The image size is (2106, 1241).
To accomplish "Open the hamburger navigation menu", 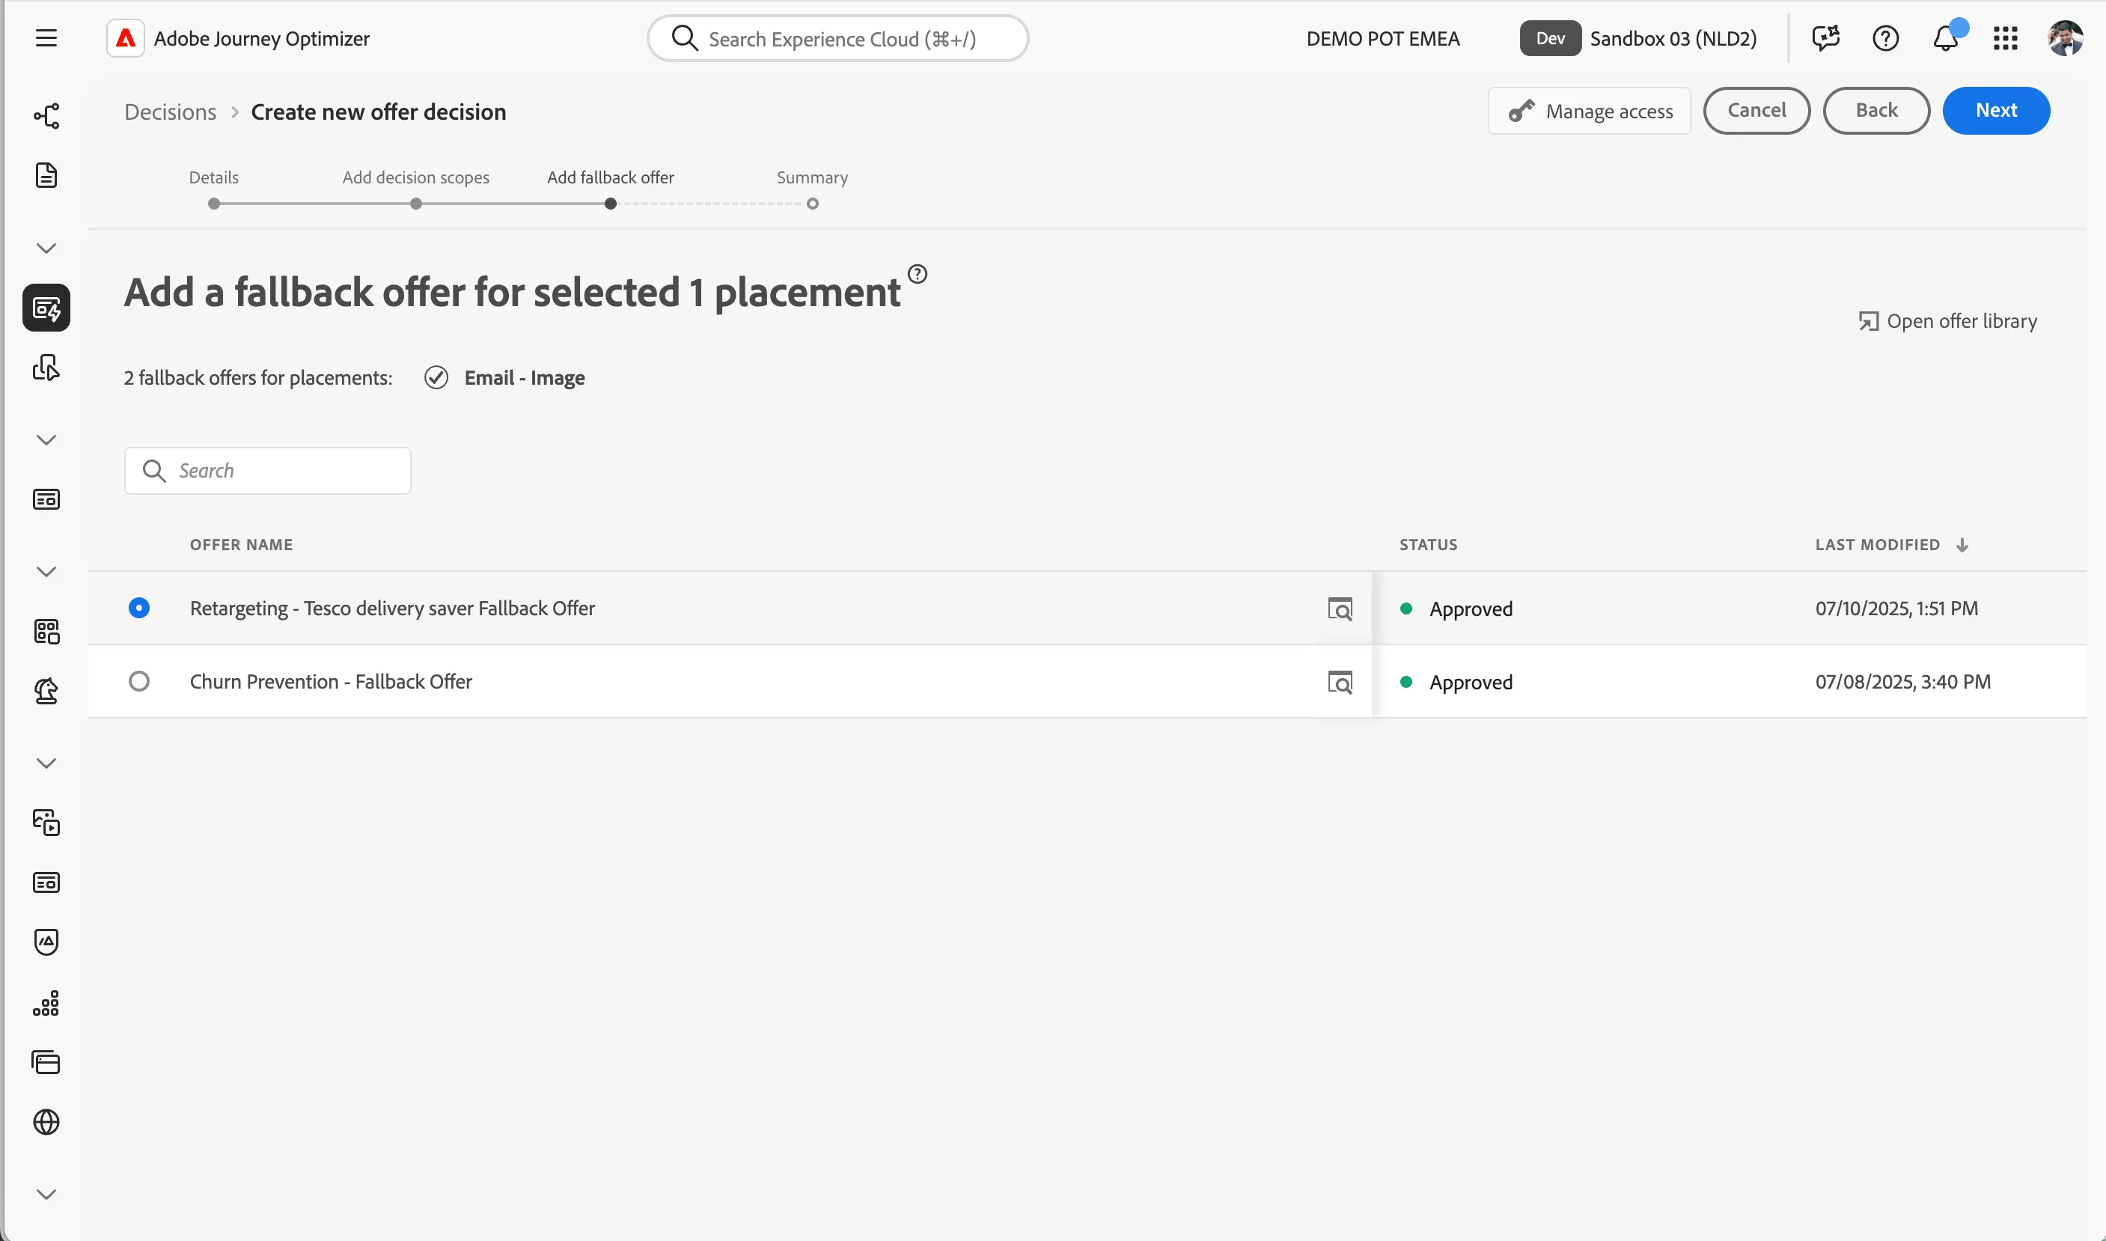I will (46, 38).
